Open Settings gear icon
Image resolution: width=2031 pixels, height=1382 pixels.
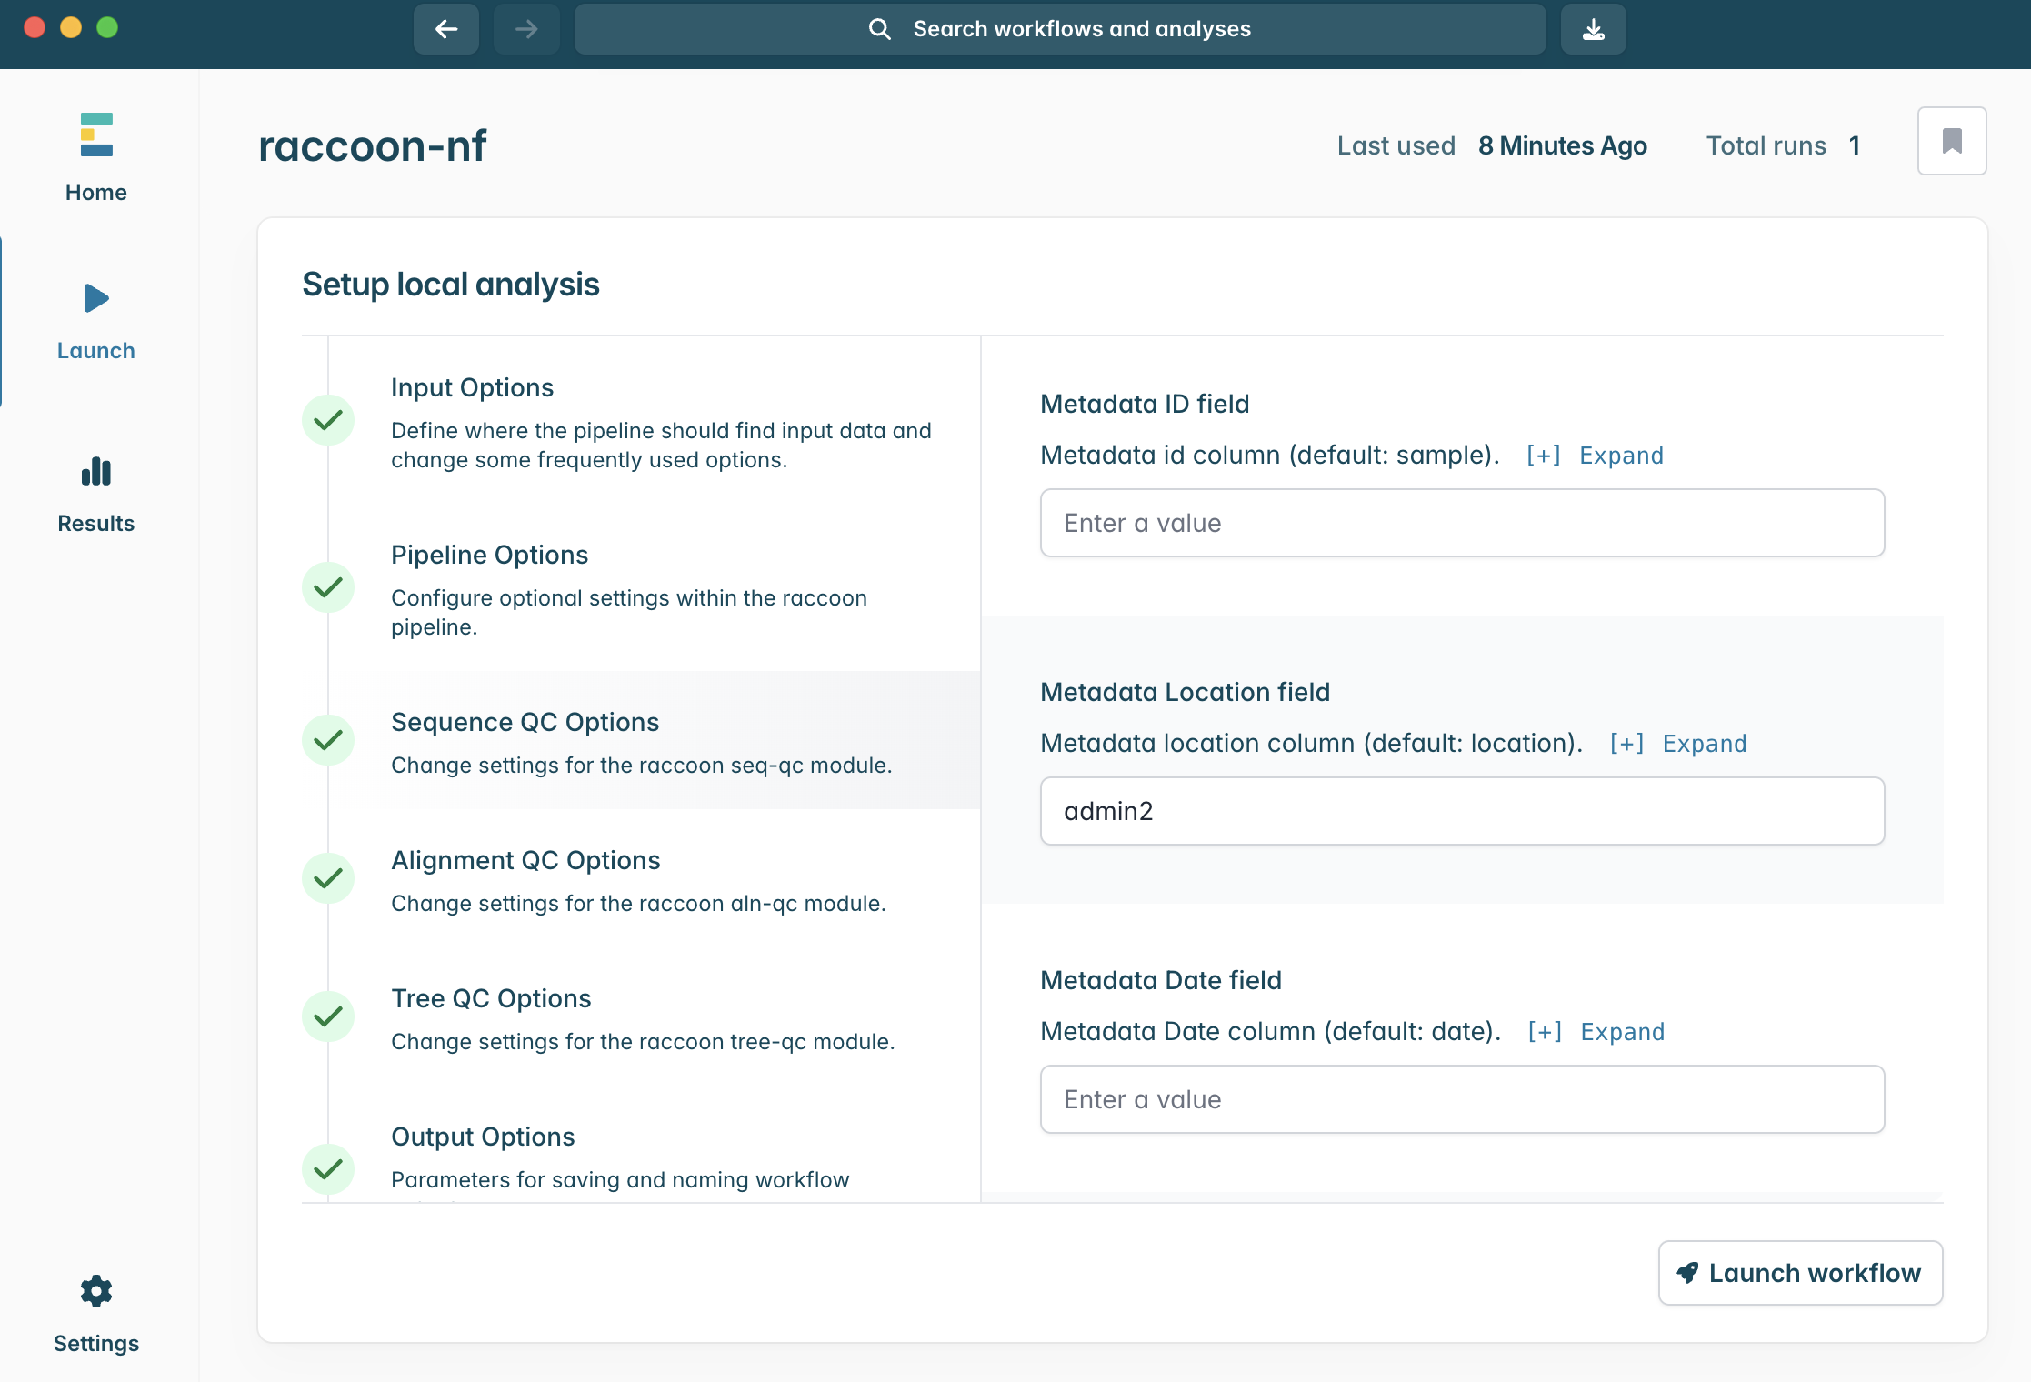(x=96, y=1291)
